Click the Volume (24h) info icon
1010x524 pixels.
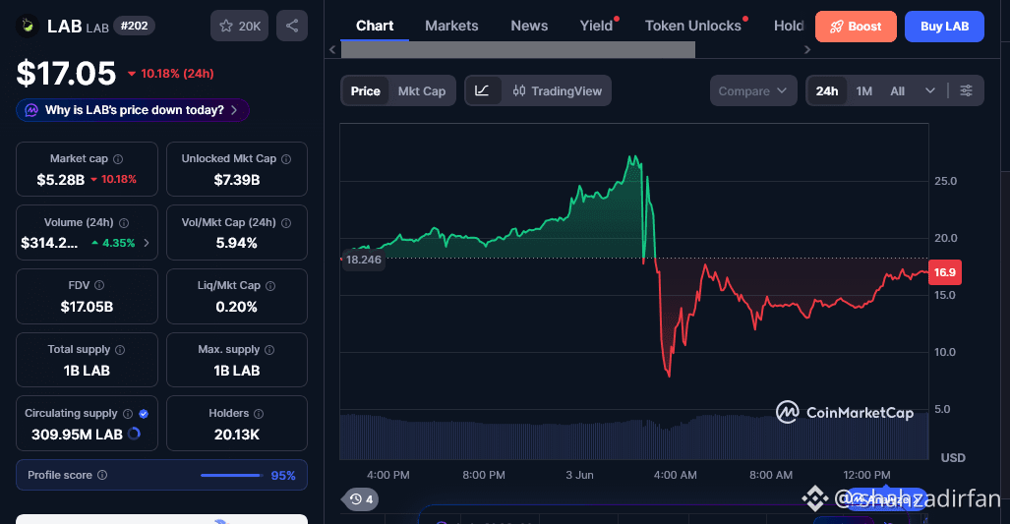(124, 223)
